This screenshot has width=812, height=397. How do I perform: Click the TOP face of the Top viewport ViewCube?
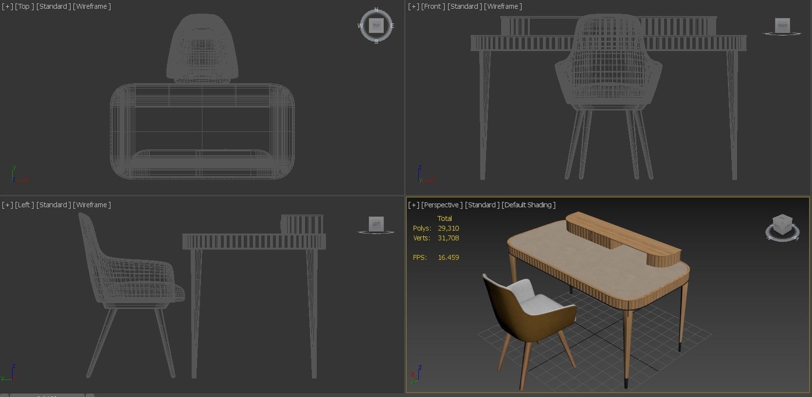(376, 25)
